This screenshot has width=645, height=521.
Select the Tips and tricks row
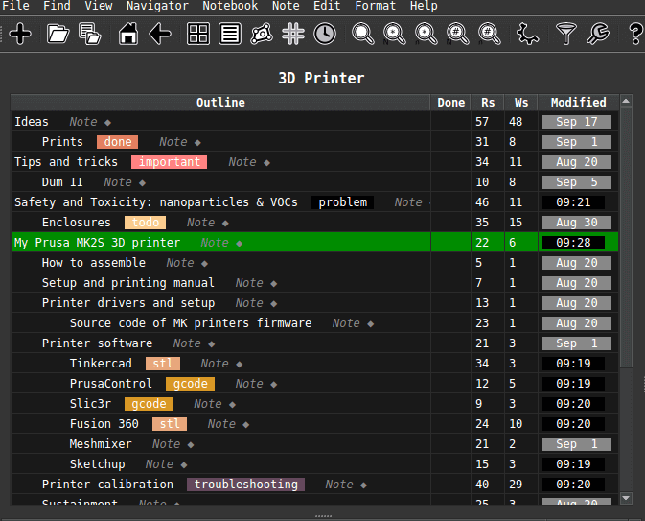314,162
